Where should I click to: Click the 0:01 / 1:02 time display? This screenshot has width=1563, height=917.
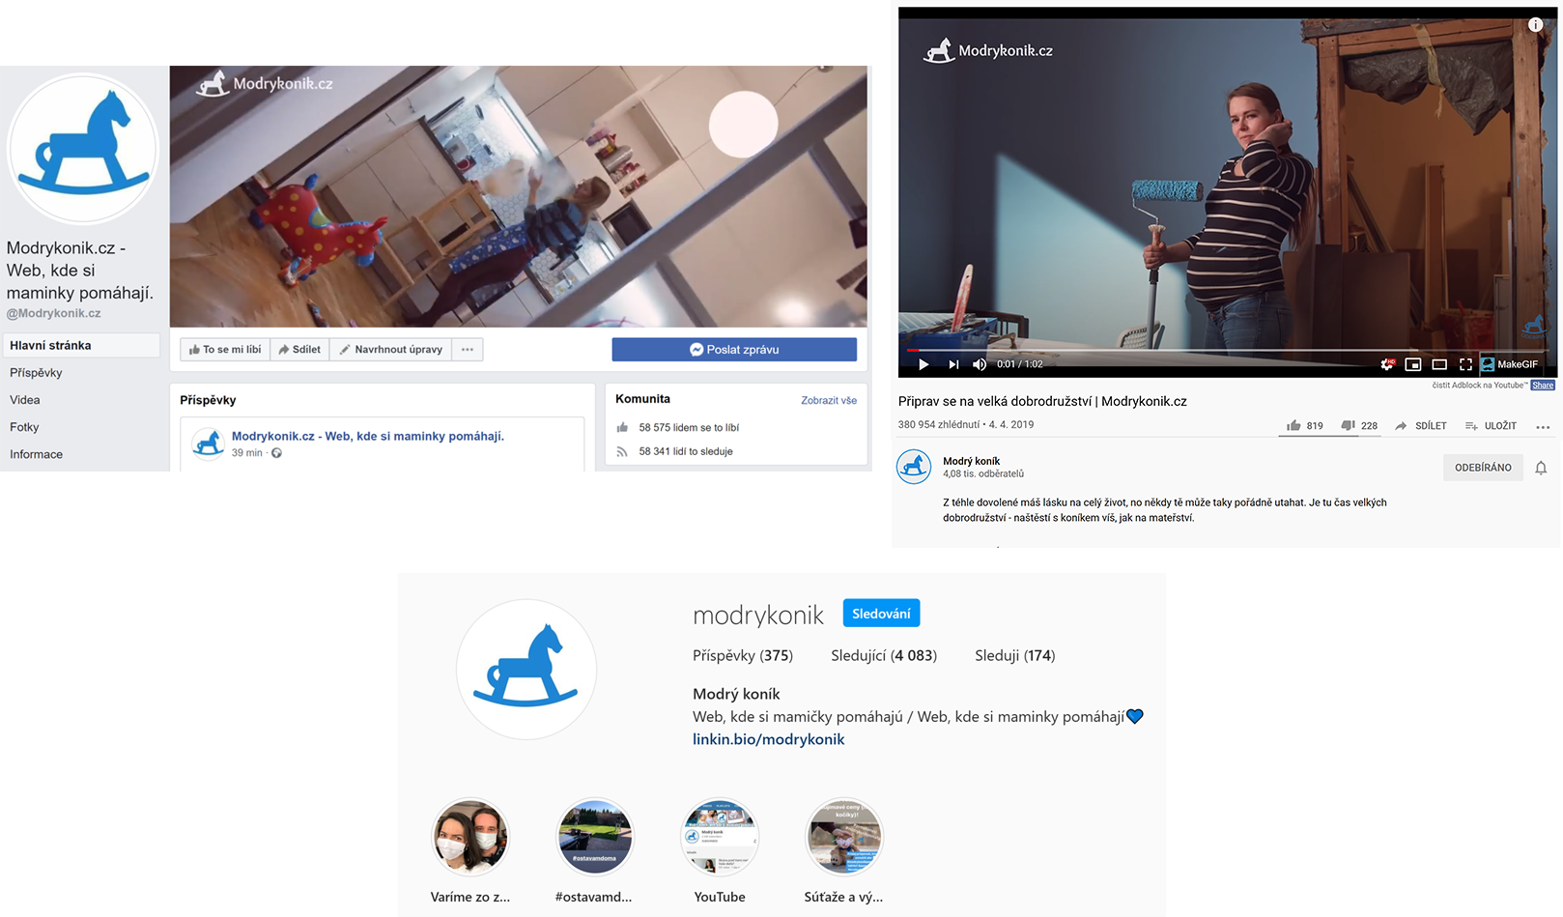pos(1020,364)
